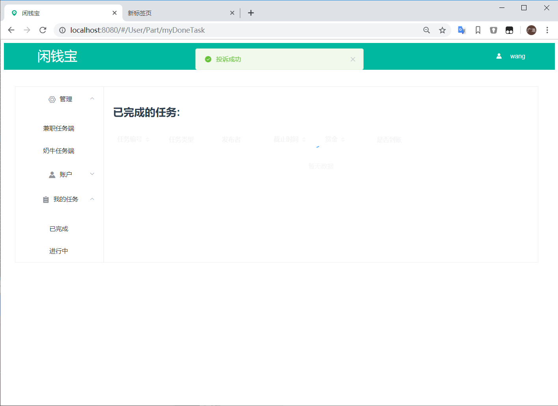Bookmark this page with the star icon

tap(443, 30)
